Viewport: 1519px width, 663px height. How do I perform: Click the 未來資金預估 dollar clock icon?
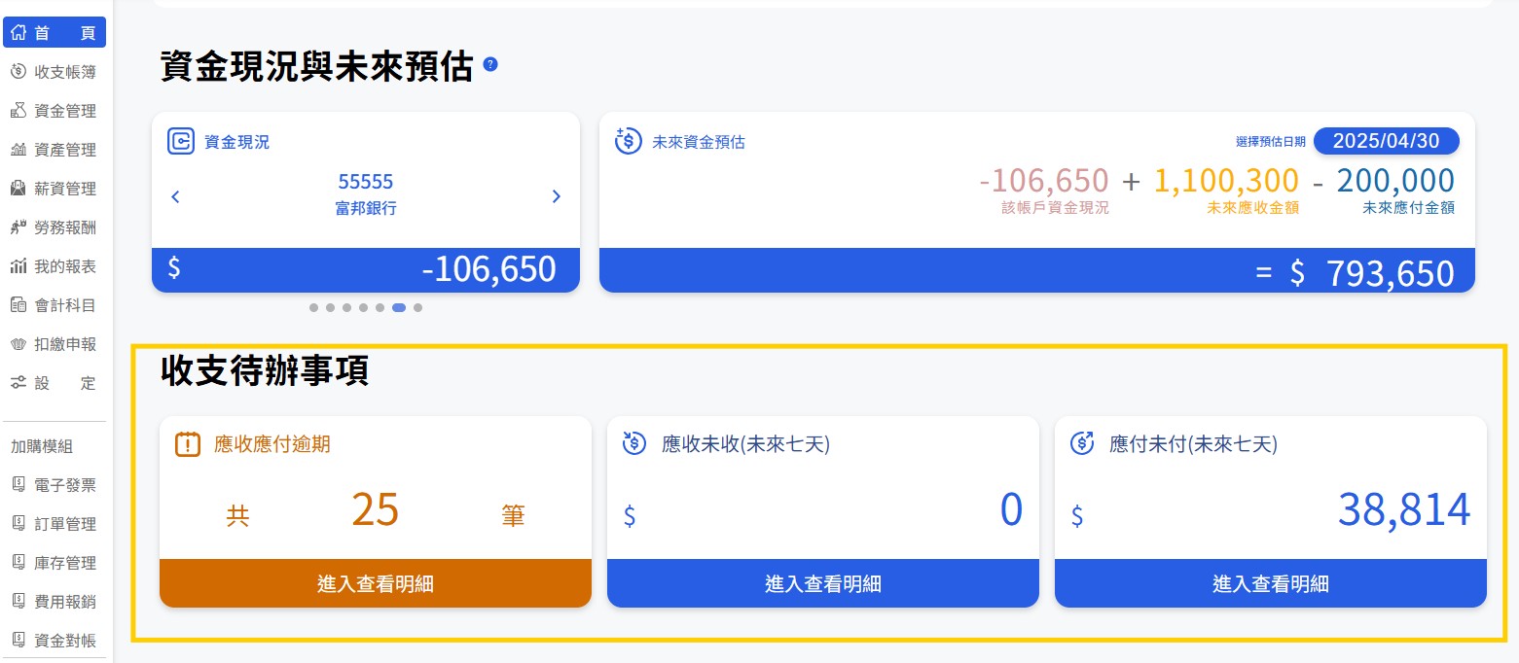[629, 141]
